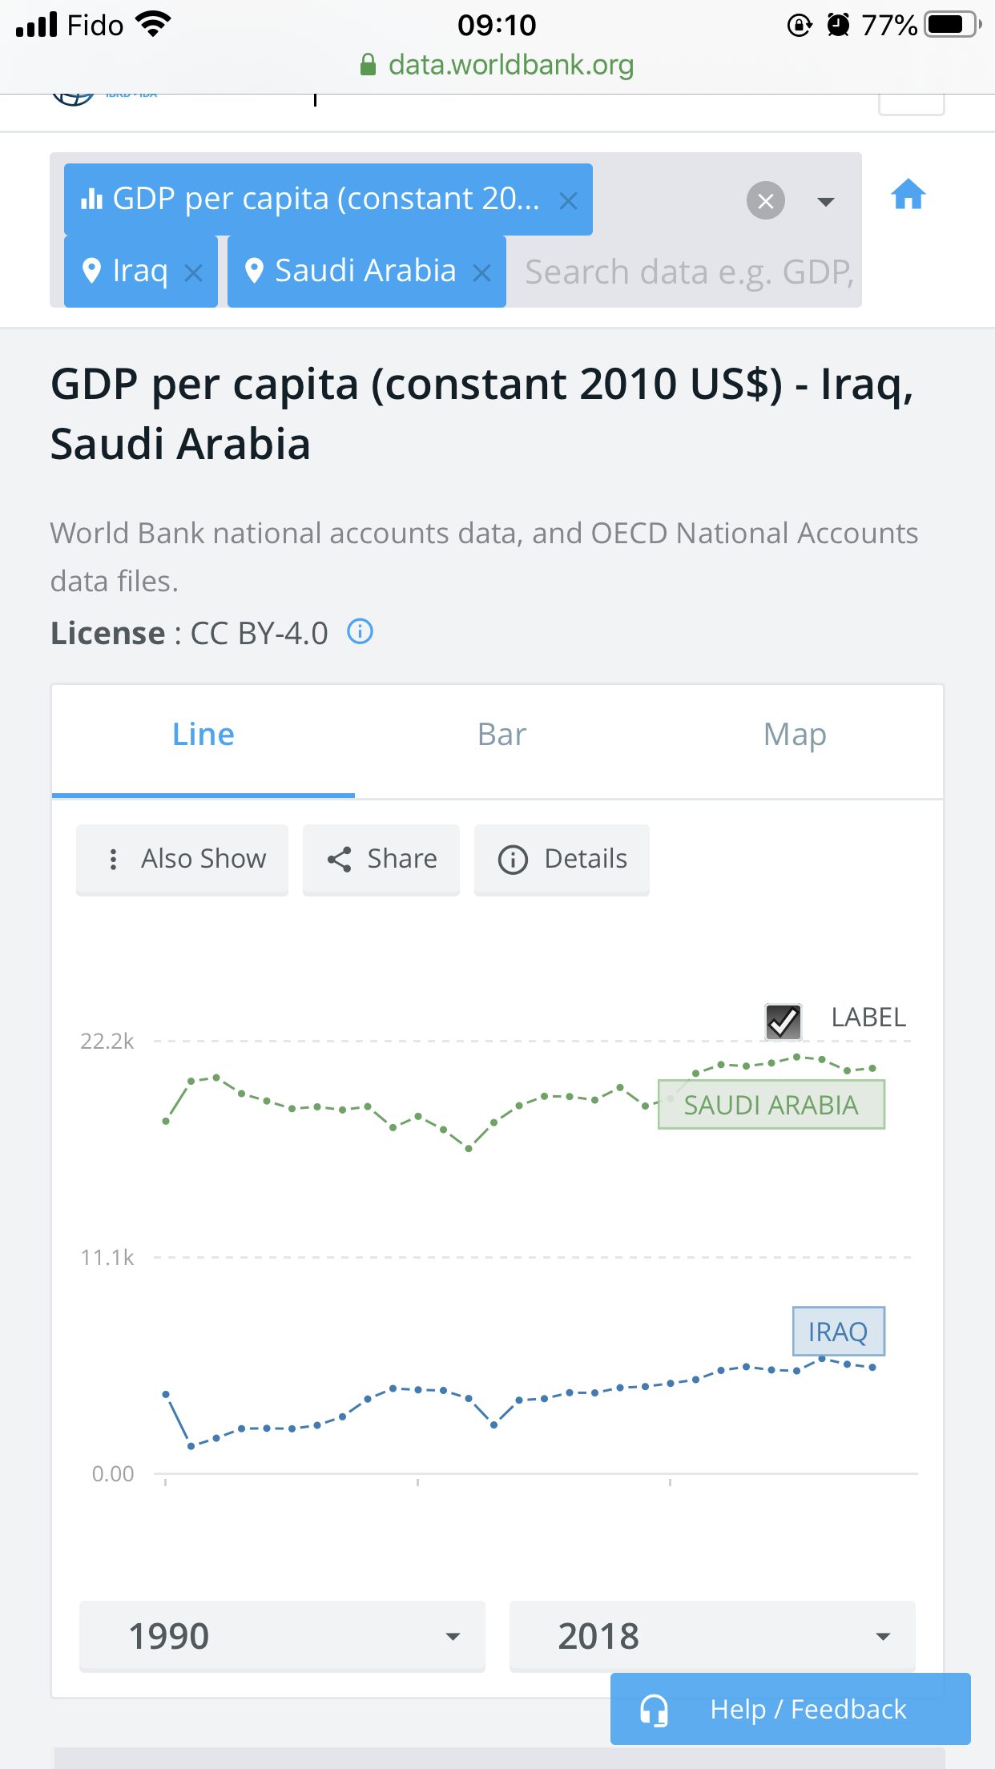Switch to the Bar chart tab

502,735
